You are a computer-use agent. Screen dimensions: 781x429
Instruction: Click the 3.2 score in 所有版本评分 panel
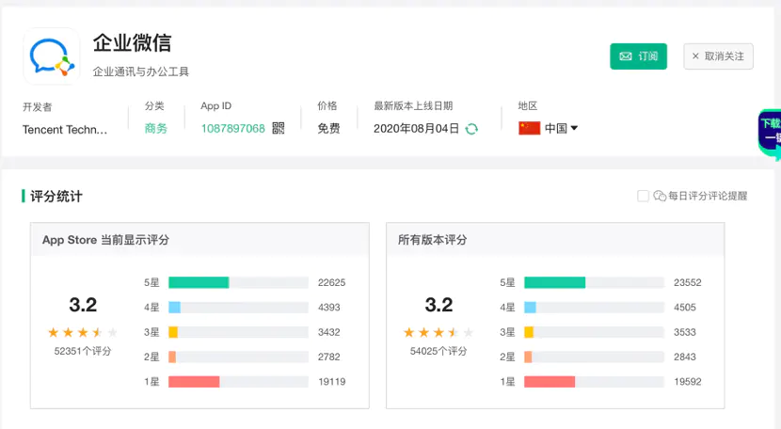tap(438, 305)
